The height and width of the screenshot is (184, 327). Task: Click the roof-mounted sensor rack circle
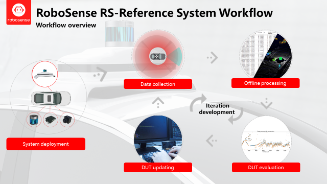[x=45, y=74]
